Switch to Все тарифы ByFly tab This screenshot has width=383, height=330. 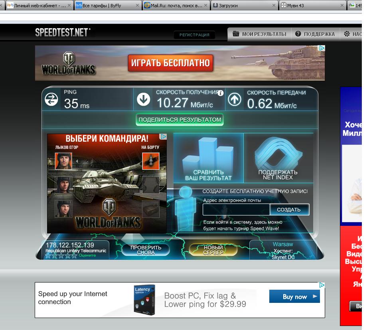pos(108,5)
